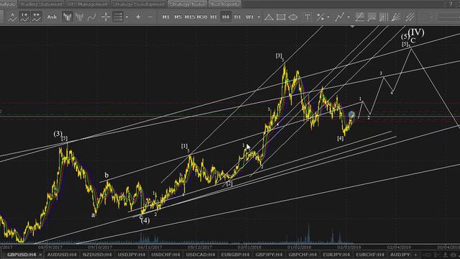Viewport: 460px width, 259px height.
Task: Click the blue circle marker on price
Action: 351,114
